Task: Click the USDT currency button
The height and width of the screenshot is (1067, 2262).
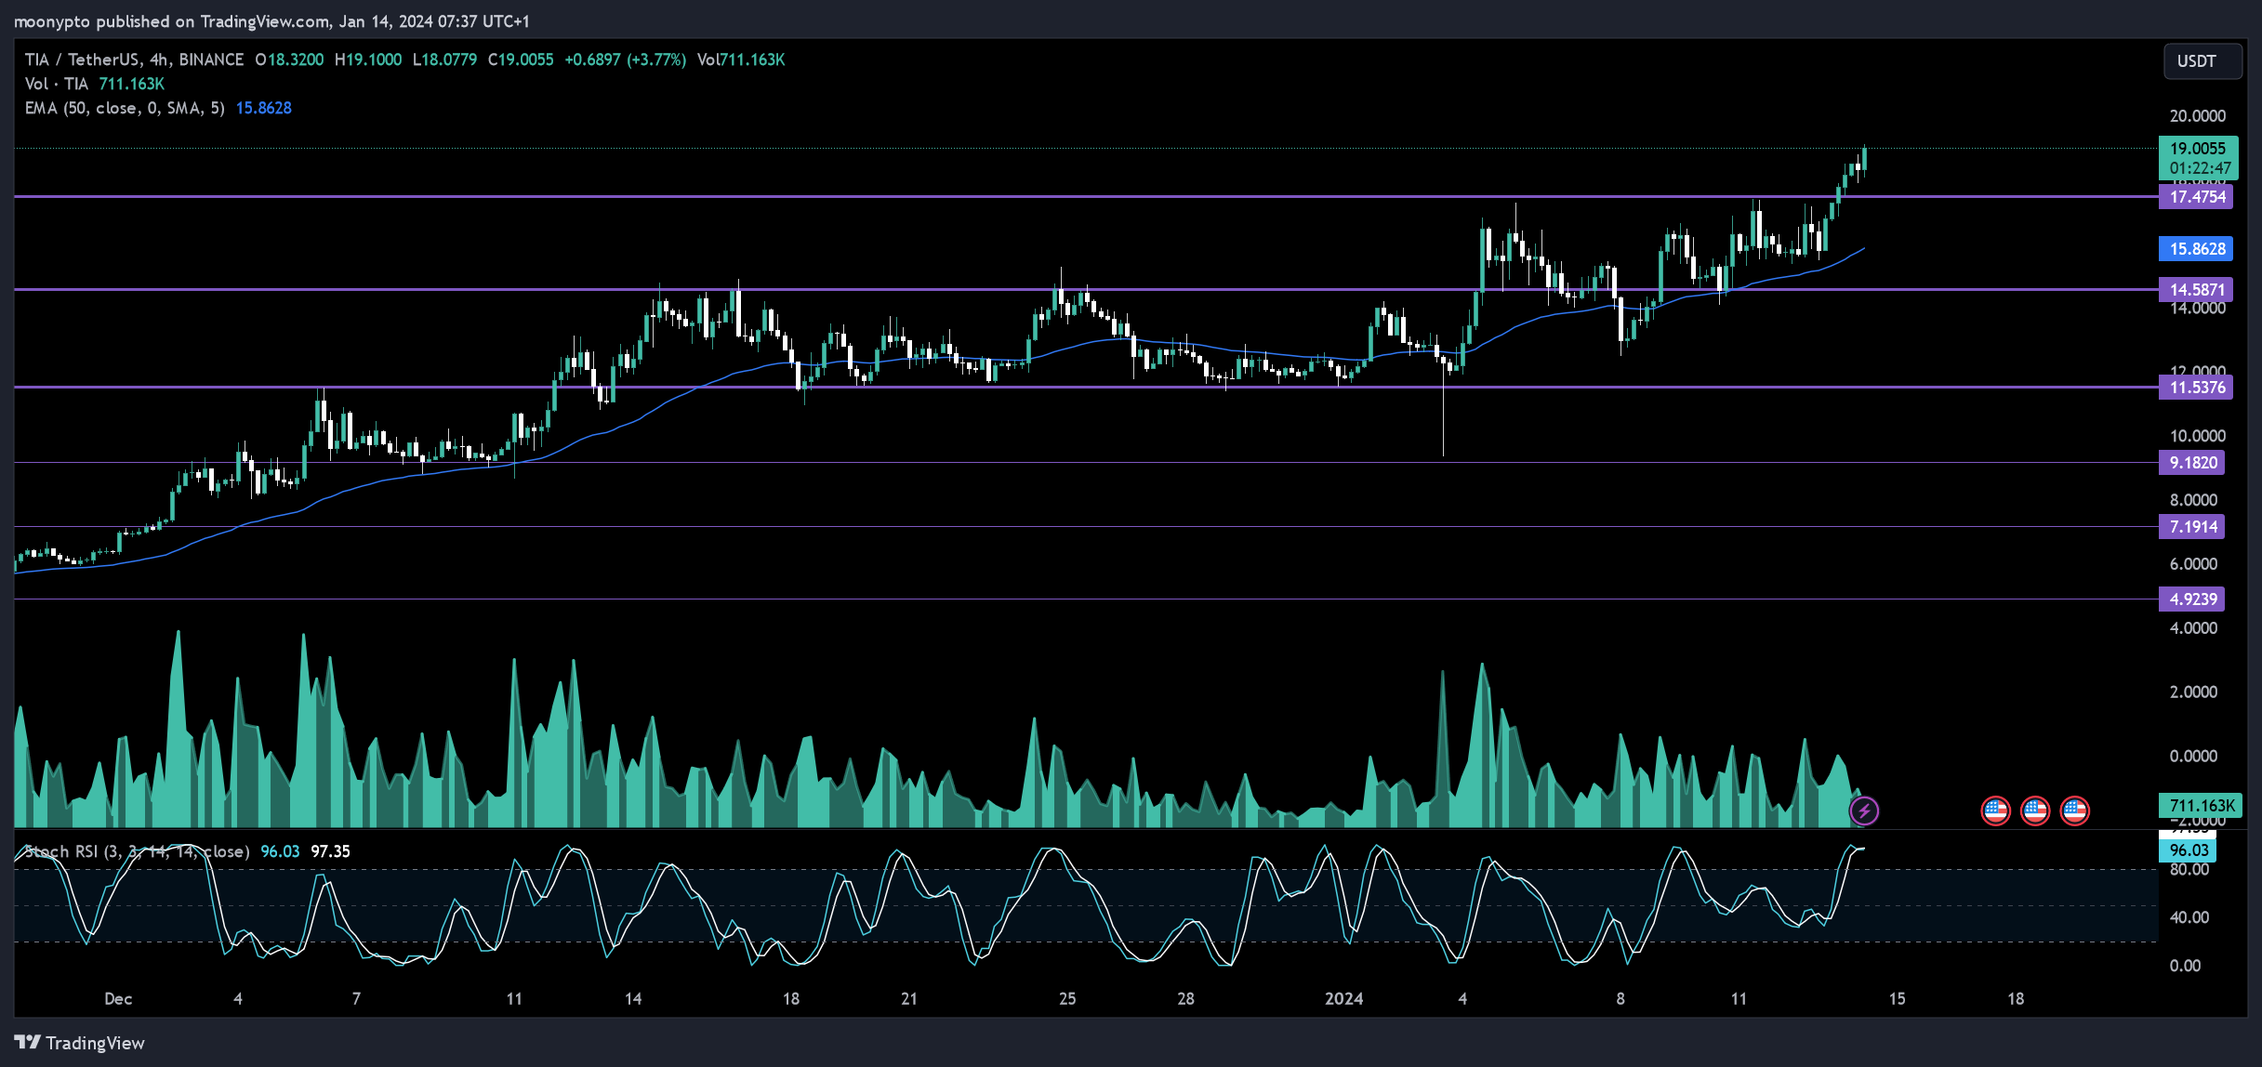Action: point(2202,61)
